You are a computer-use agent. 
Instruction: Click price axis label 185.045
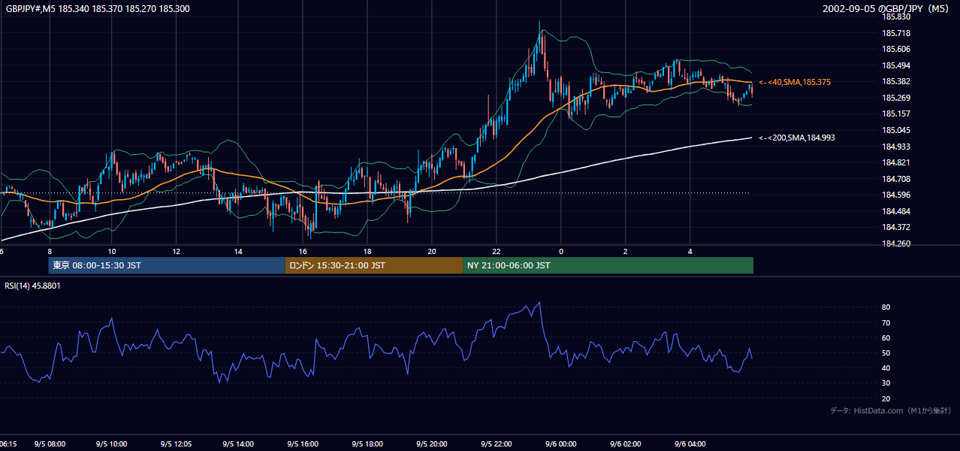(x=895, y=130)
